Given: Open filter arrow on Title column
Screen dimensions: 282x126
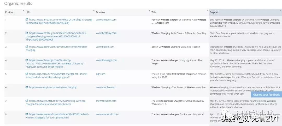Looking at the screenshot, I should [207, 11].
